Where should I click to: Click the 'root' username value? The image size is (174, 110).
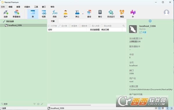tap(131, 81)
